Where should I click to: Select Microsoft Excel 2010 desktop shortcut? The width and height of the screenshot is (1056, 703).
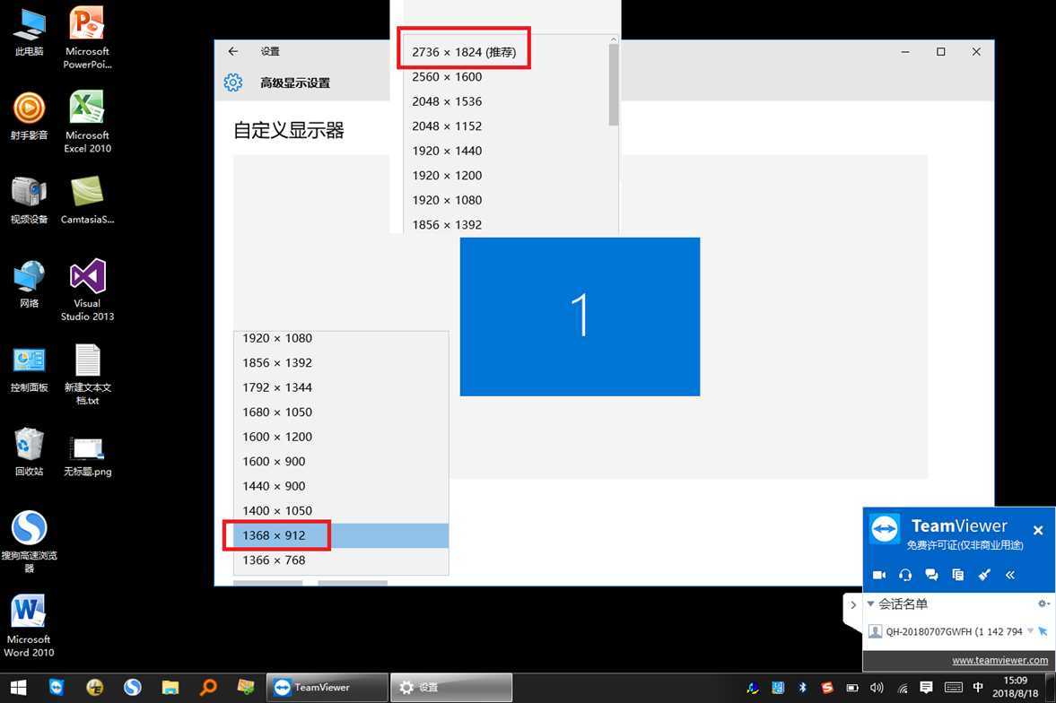pos(87,121)
